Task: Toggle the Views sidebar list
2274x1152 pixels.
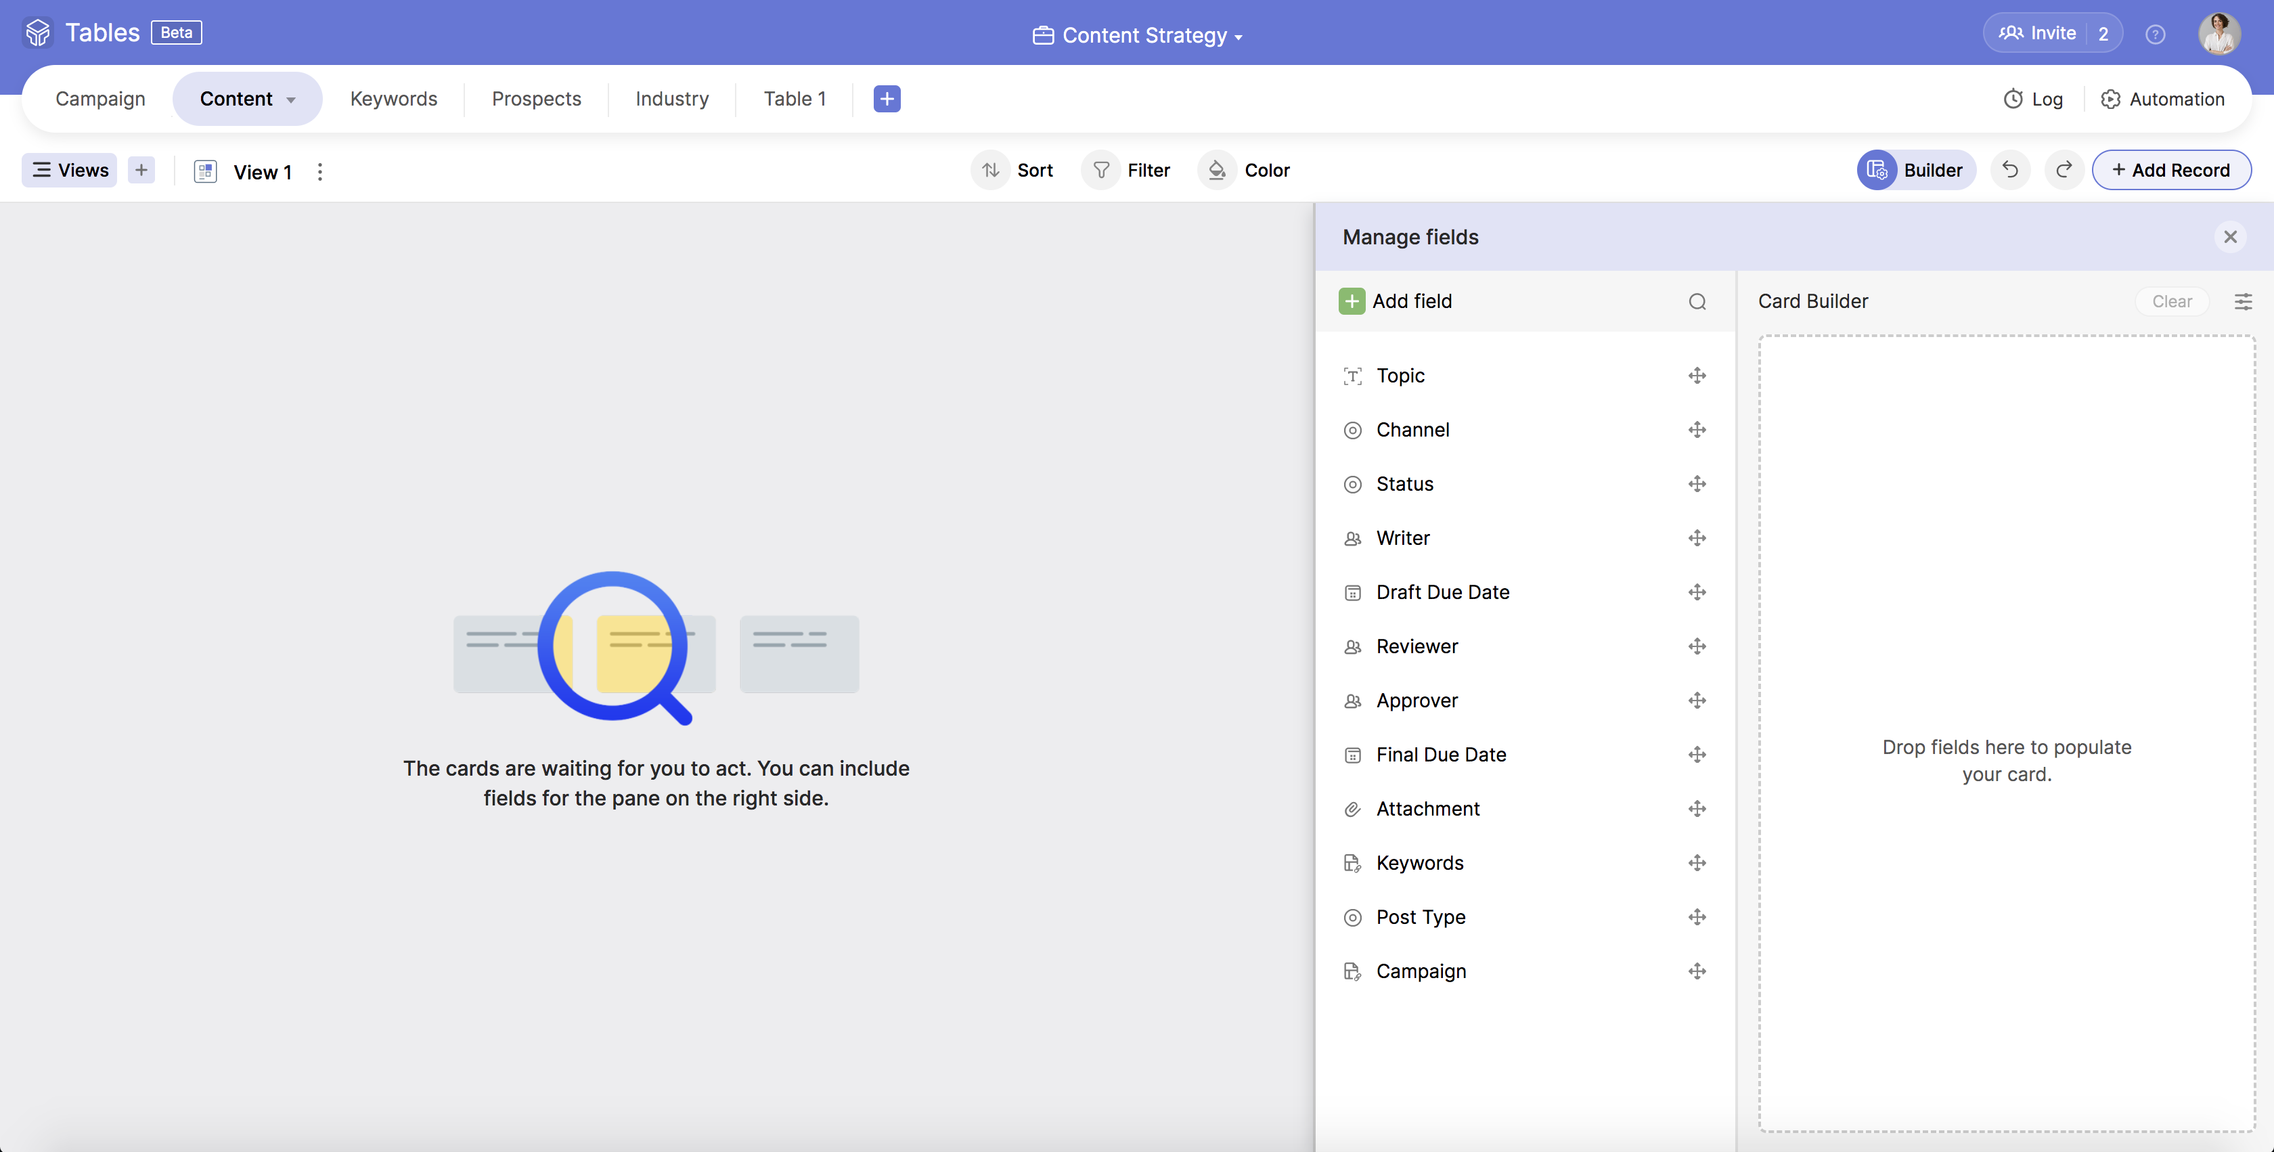Action: tap(70, 171)
